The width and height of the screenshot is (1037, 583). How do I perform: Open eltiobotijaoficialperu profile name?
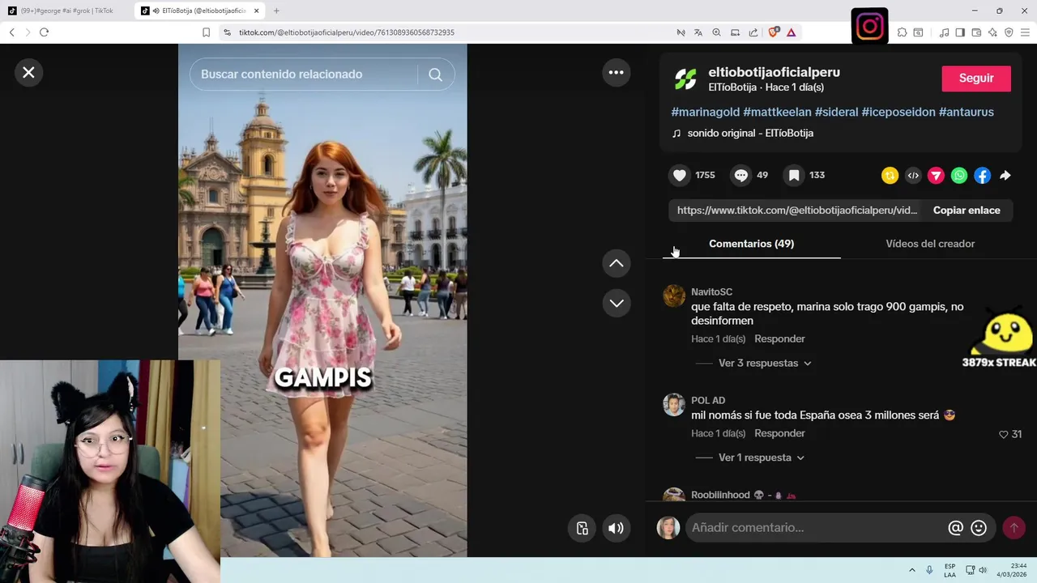click(x=774, y=72)
